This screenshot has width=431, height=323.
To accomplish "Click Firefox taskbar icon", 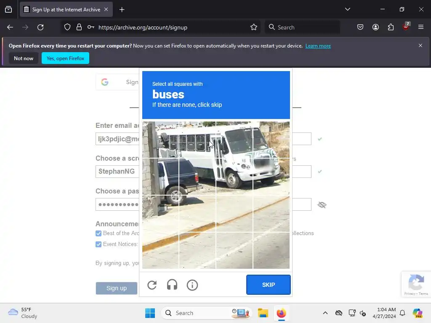I will (281, 313).
